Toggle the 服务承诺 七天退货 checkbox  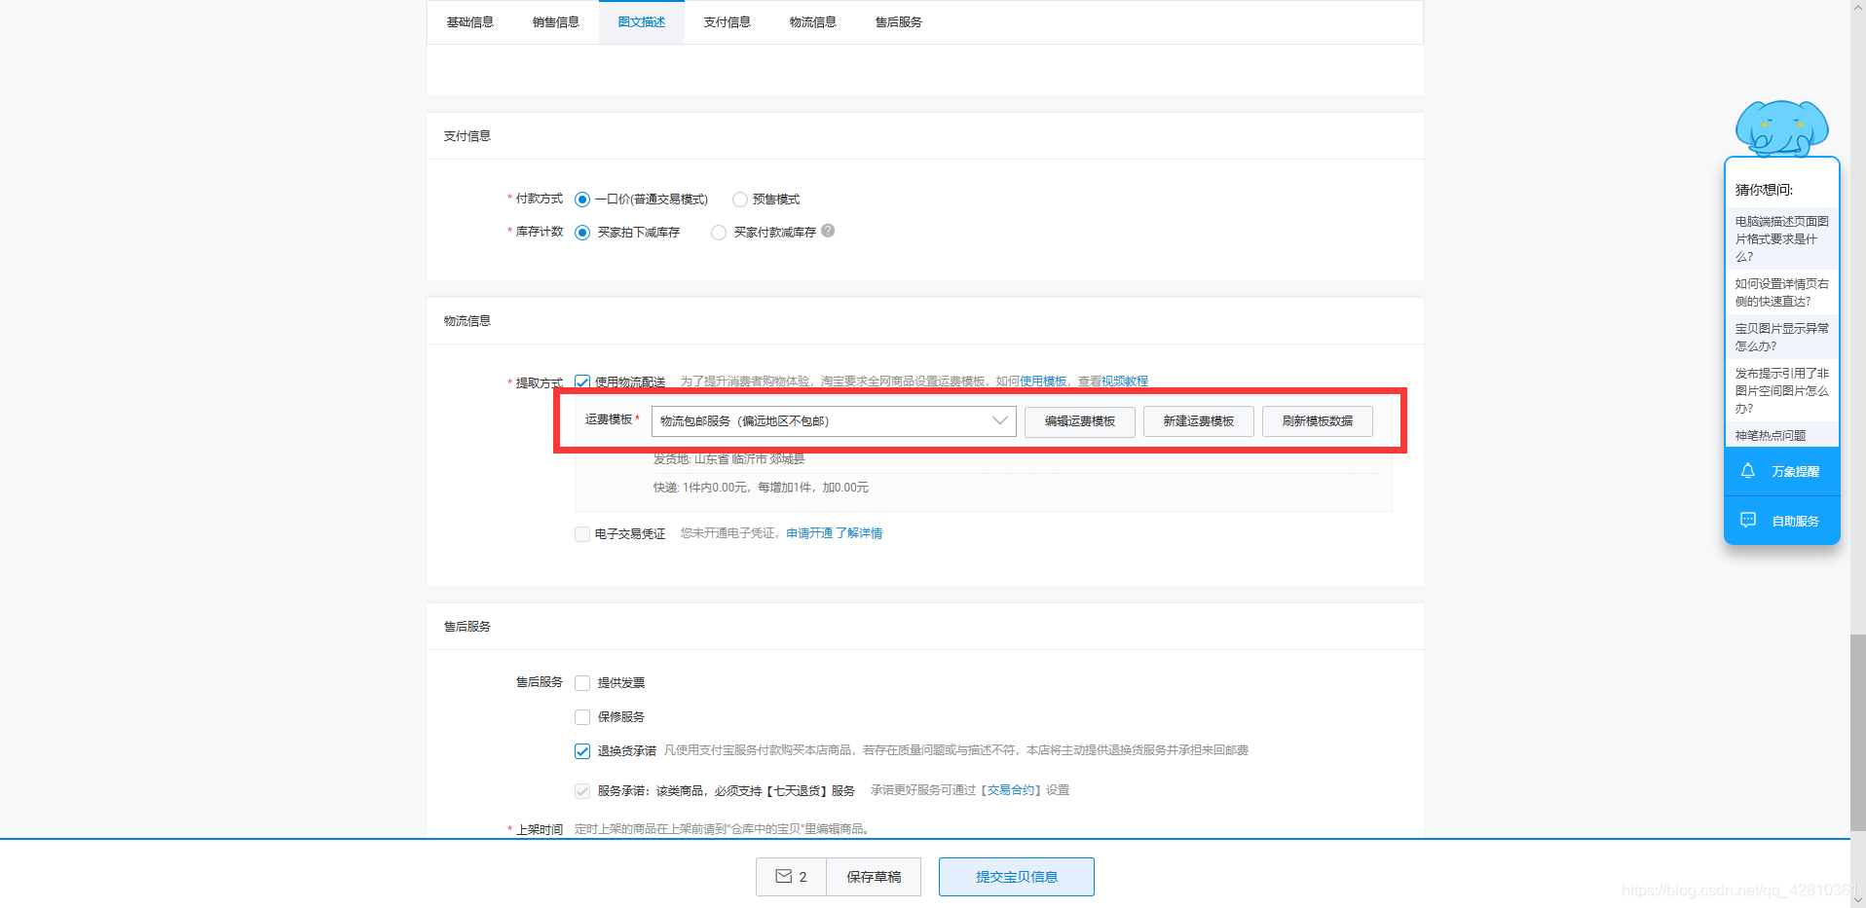pyautogui.click(x=582, y=791)
